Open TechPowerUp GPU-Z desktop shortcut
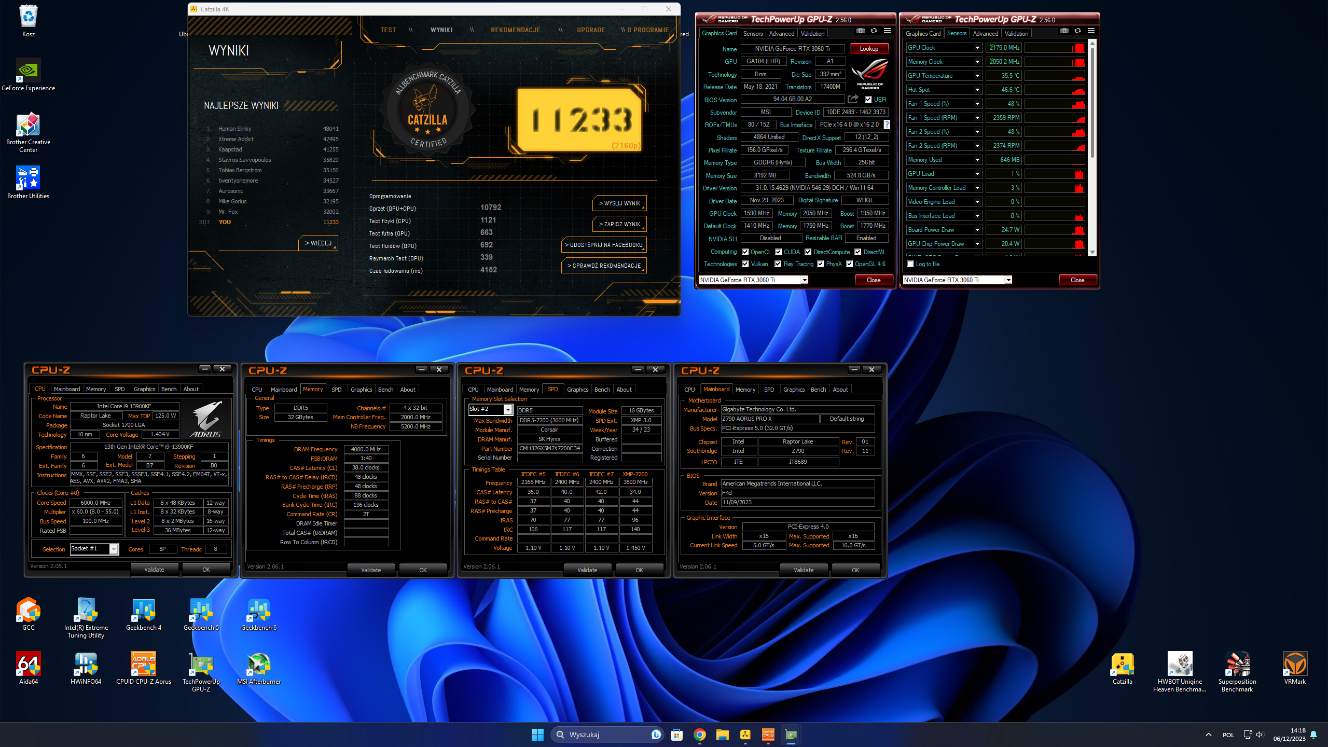This screenshot has width=1328, height=747. 201,672
